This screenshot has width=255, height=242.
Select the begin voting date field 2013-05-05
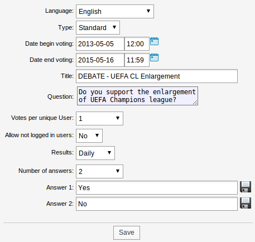(100, 44)
